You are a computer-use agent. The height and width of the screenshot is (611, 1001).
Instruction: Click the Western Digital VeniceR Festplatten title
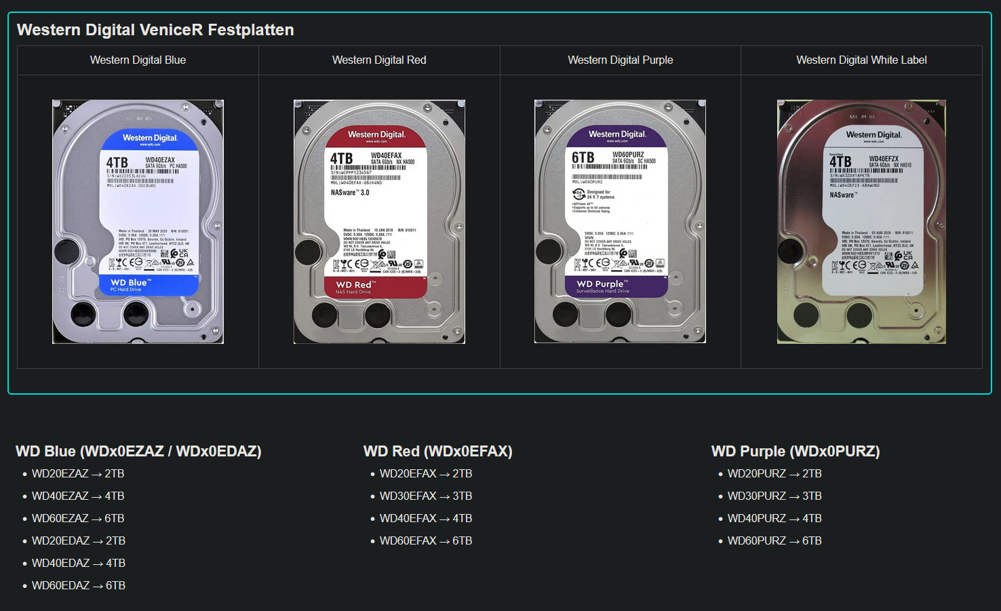[x=155, y=30]
